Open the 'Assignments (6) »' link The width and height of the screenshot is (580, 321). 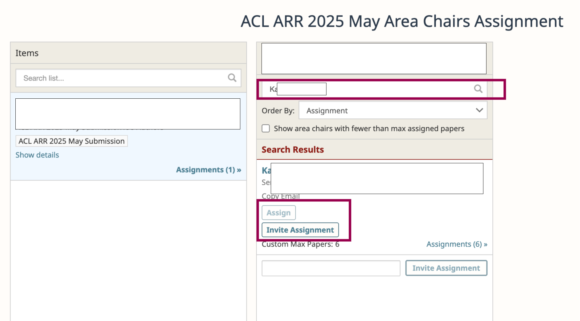[x=457, y=244]
